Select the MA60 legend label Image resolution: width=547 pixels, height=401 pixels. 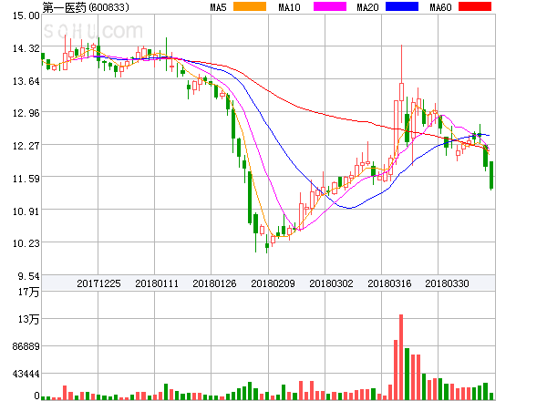pos(440,7)
